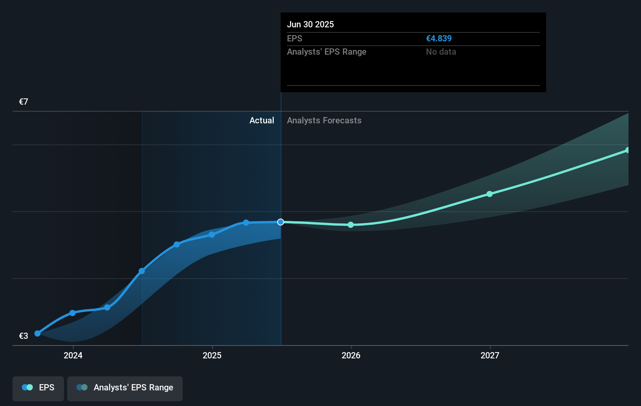Image resolution: width=641 pixels, height=406 pixels.
Task: Select the 2027 forecast data point
Action: coord(490,194)
